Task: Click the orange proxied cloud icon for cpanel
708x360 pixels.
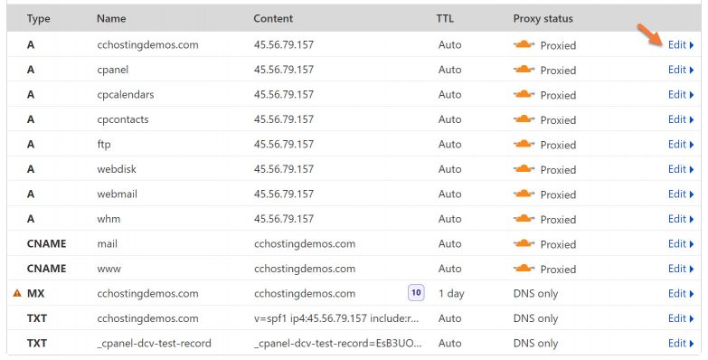Action: 524,70
